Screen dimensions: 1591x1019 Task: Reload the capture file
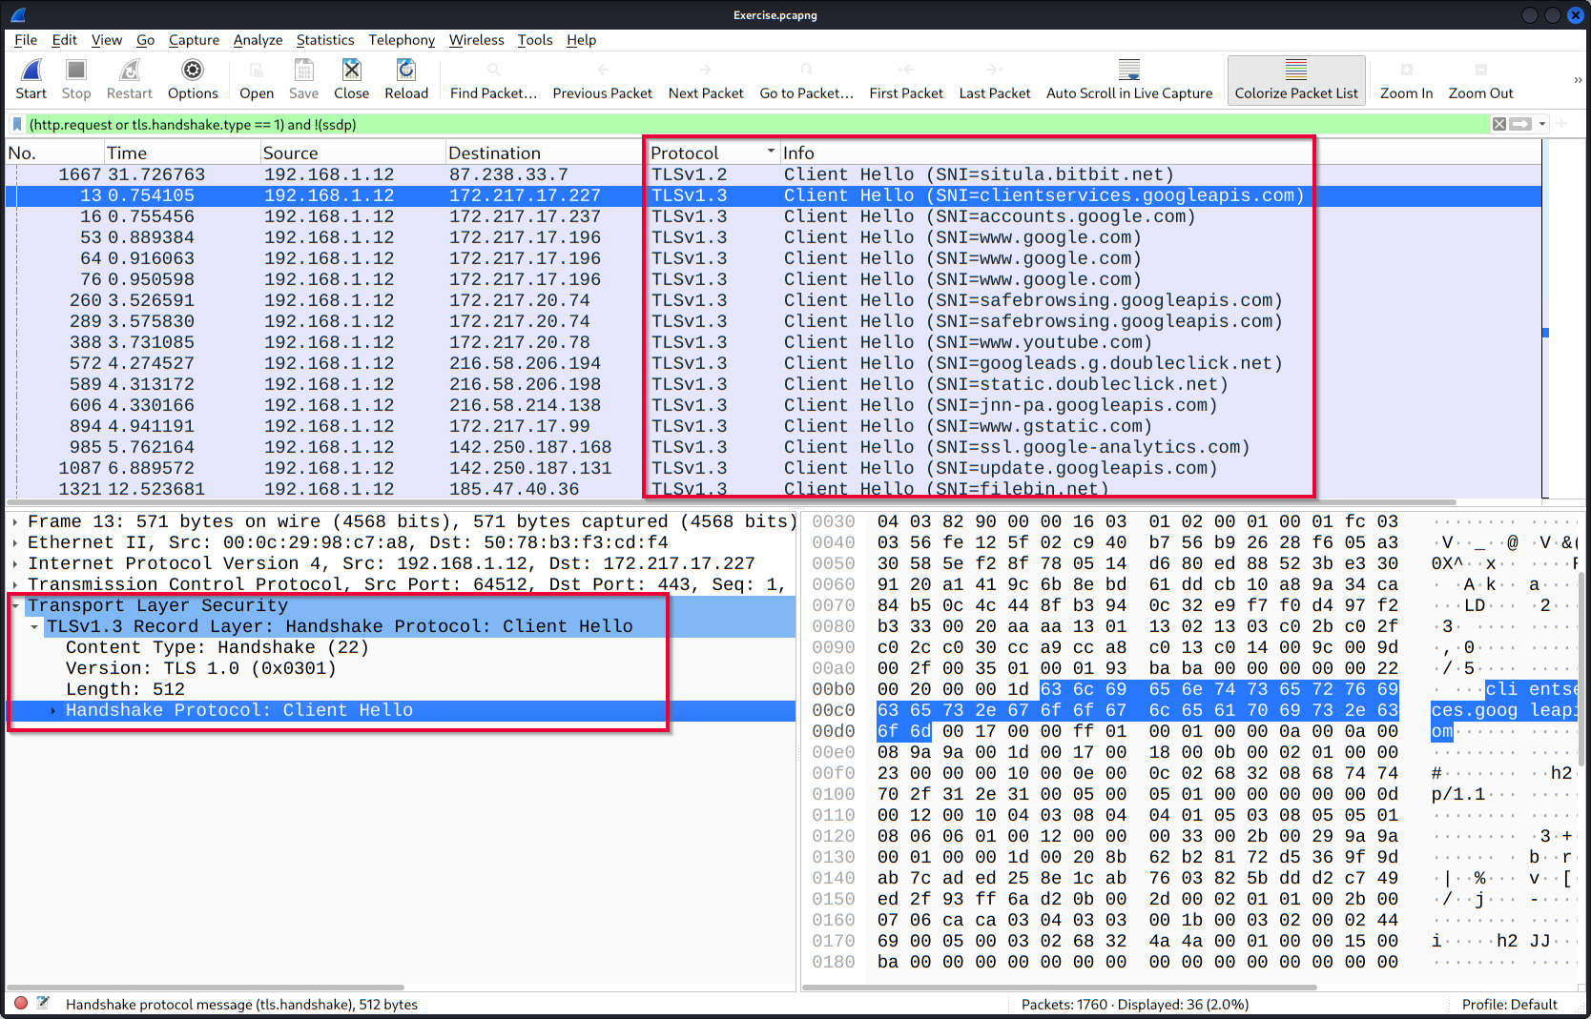(406, 79)
